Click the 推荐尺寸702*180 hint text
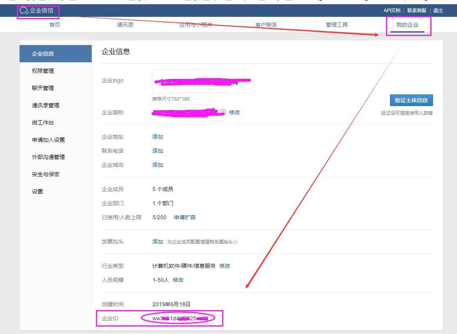457x334 pixels. tap(171, 99)
